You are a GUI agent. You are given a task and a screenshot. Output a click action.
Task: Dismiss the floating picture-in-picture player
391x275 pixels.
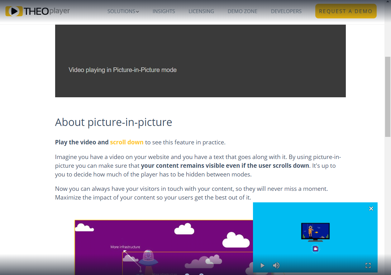click(x=371, y=208)
